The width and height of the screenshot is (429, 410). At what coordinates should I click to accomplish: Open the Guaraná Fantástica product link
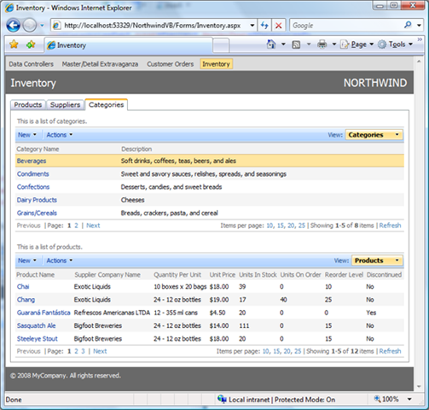[43, 313]
